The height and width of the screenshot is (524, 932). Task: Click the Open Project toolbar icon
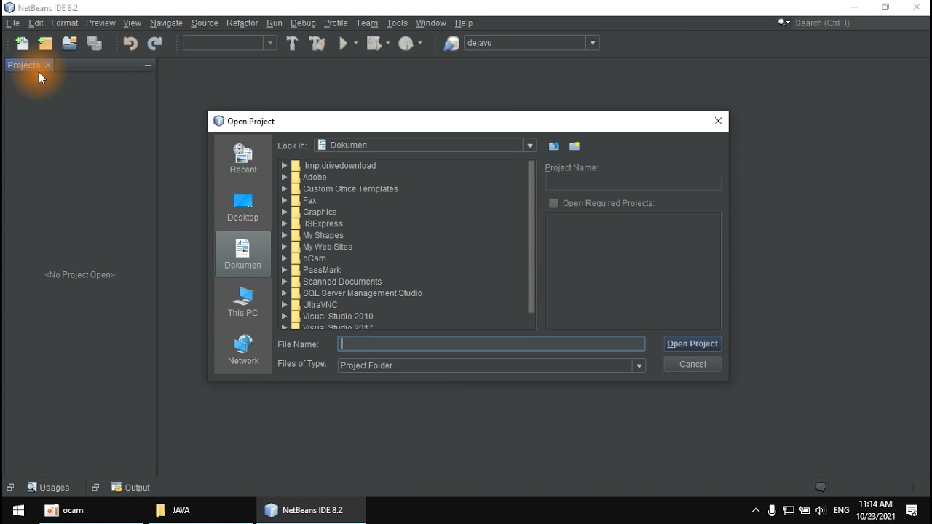coord(69,44)
